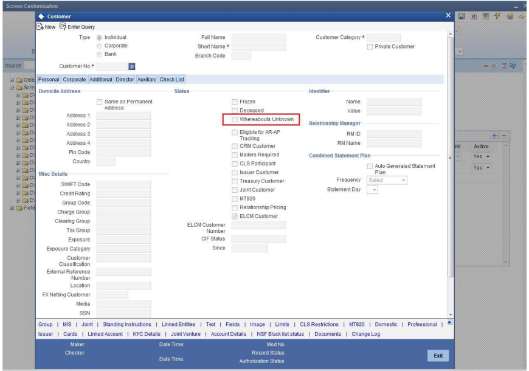The height and width of the screenshot is (371, 529).
Task: Click the globe icon in Screen Customization toolbar
Action: [510, 16]
